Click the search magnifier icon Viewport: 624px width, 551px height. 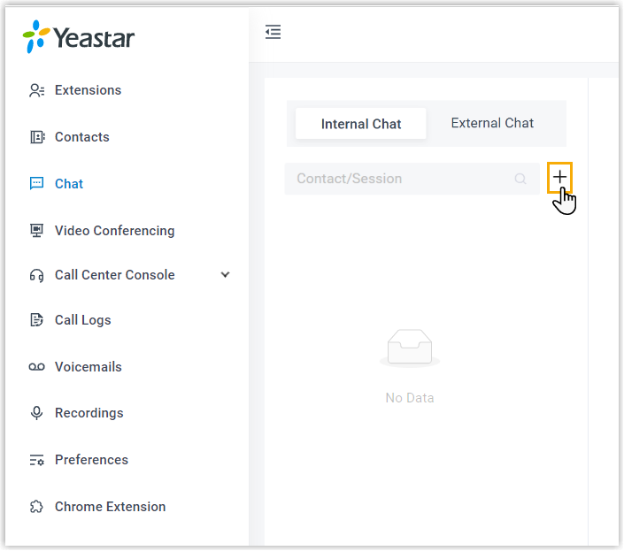click(520, 179)
